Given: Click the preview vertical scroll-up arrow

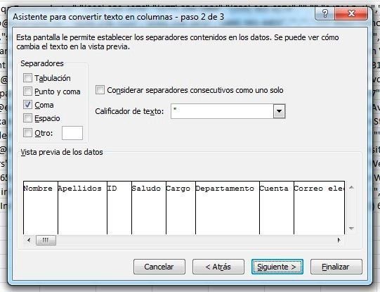Looking at the screenshot, I should coord(351,187).
